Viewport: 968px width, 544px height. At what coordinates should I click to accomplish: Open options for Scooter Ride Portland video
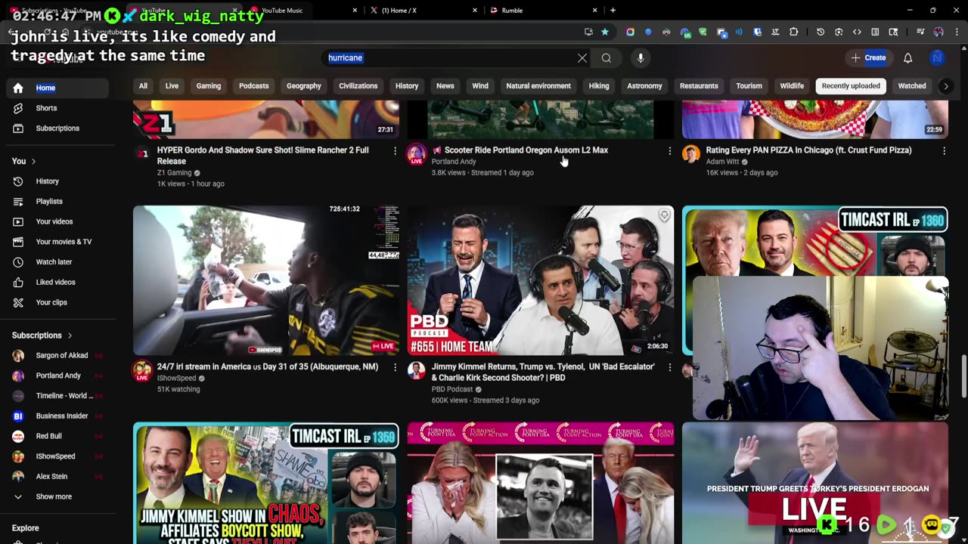[x=669, y=151]
